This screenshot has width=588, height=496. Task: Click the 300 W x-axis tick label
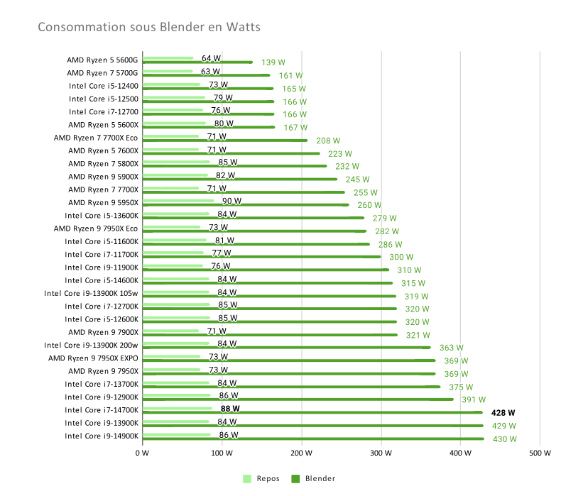[381, 452]
